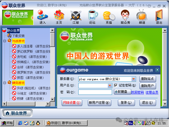Click the 网络设置 button
Viewport: 169px width, 127px height.
point(72,103)
